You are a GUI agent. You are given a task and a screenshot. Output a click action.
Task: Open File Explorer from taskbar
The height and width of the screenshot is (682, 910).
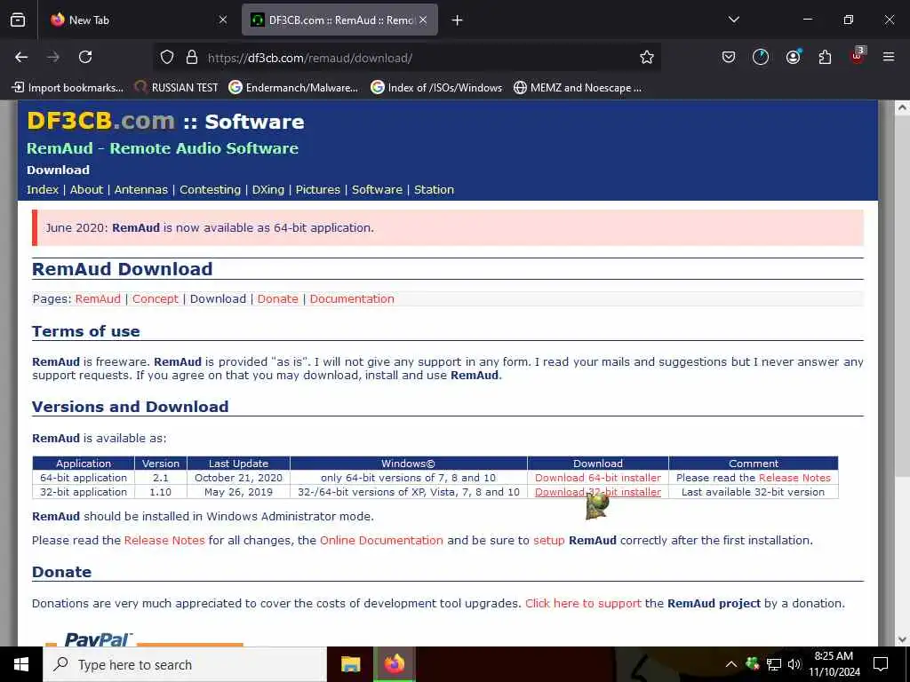coord(350,664)
